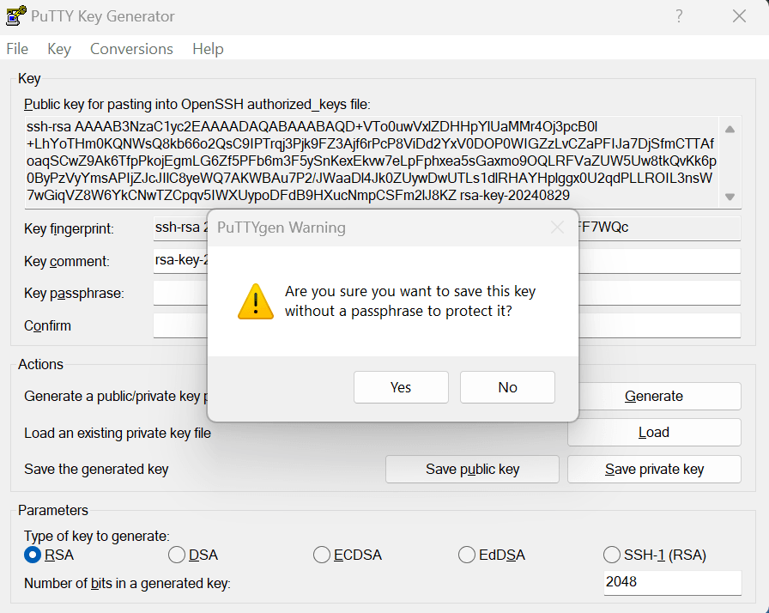Click the PuTTY Key Generator title bar icon
The width and height of the screenshot is (769, 613).
pyautogui.click(x=15, y=15)
